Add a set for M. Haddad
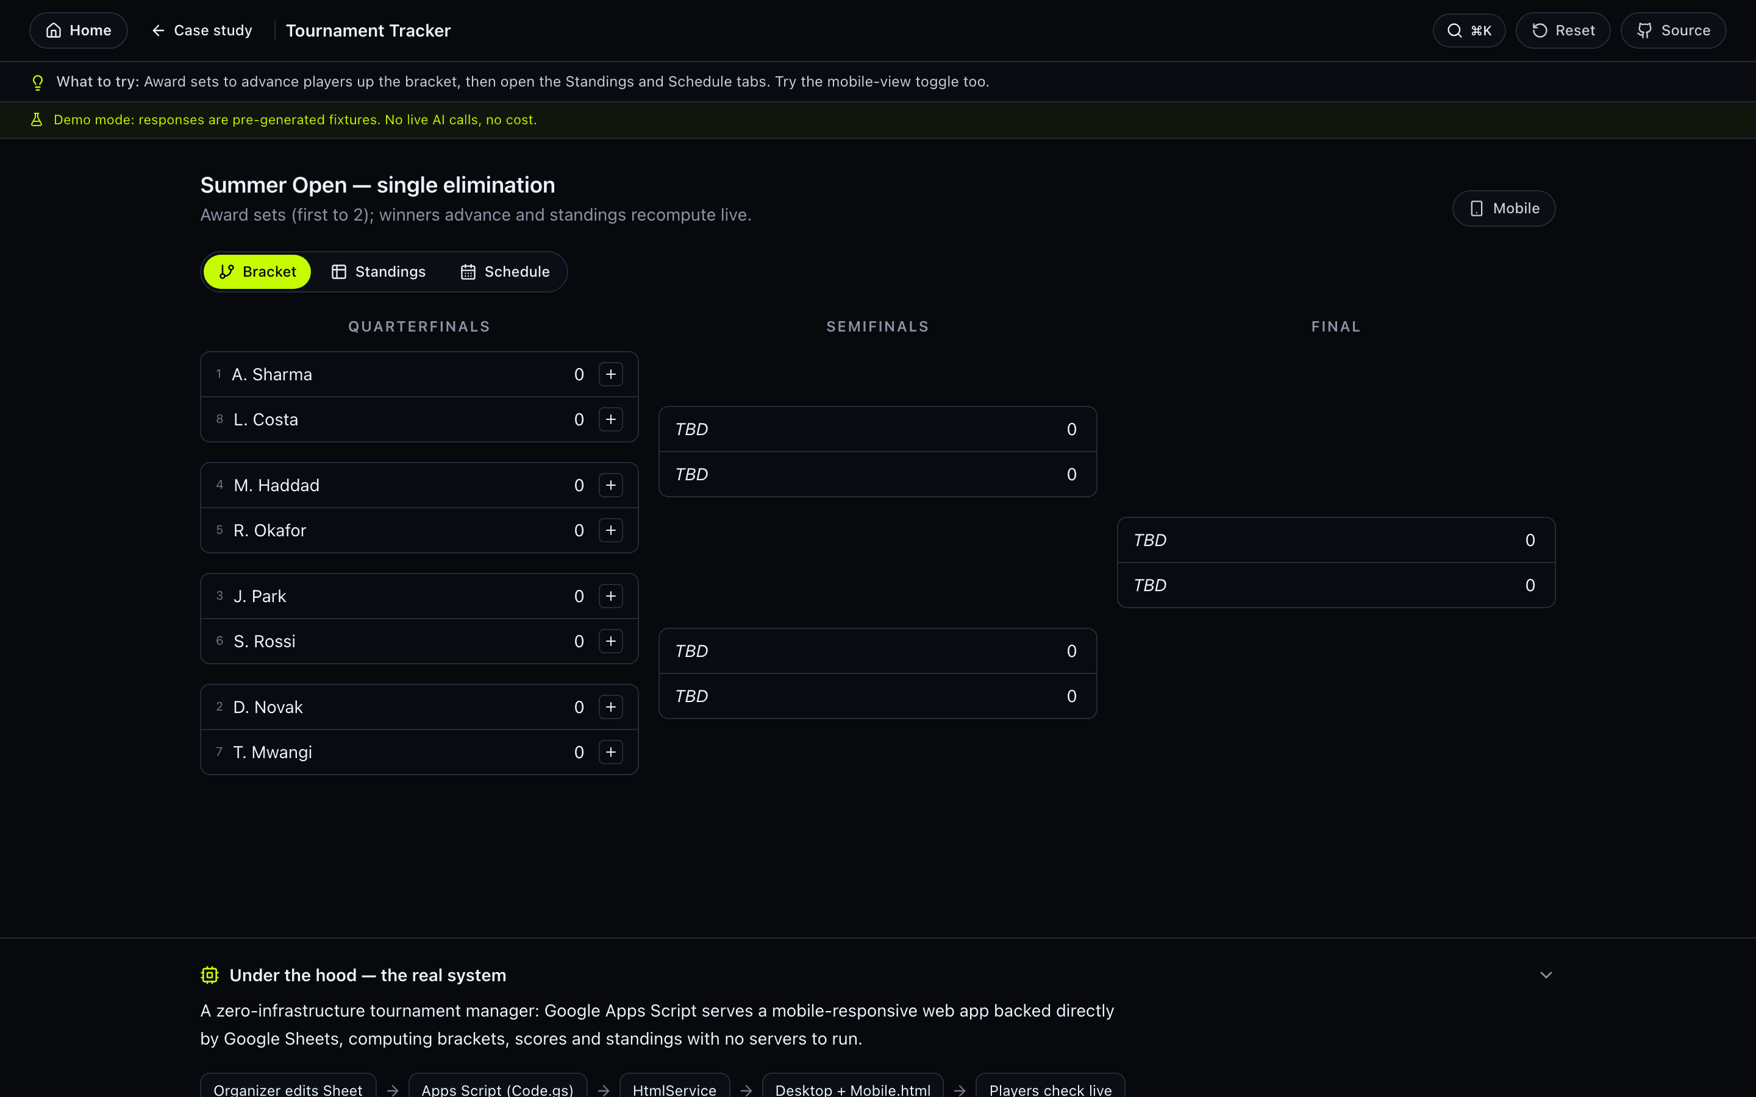 pyautogui.click(x=611, y=485)
